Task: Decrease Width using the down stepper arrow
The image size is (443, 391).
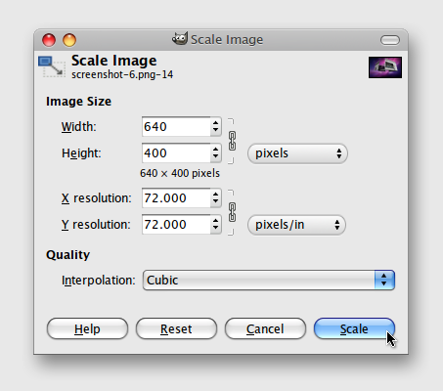Action: pyautogui.click(x=215, y=130)
